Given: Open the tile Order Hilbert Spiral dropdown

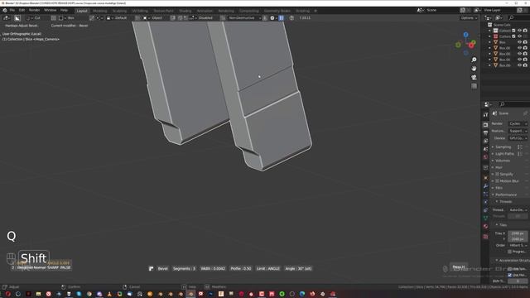Looking at the screenshot, I should (518, 245).
